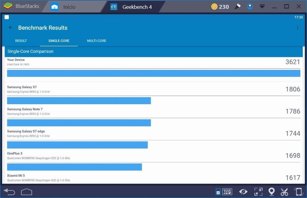Screen dimensions: 307x198
Task: Click the score value 1806
Action: 293,89
